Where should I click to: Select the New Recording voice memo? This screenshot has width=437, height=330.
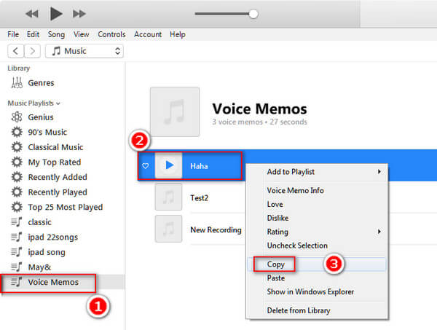tap(216, 230)
